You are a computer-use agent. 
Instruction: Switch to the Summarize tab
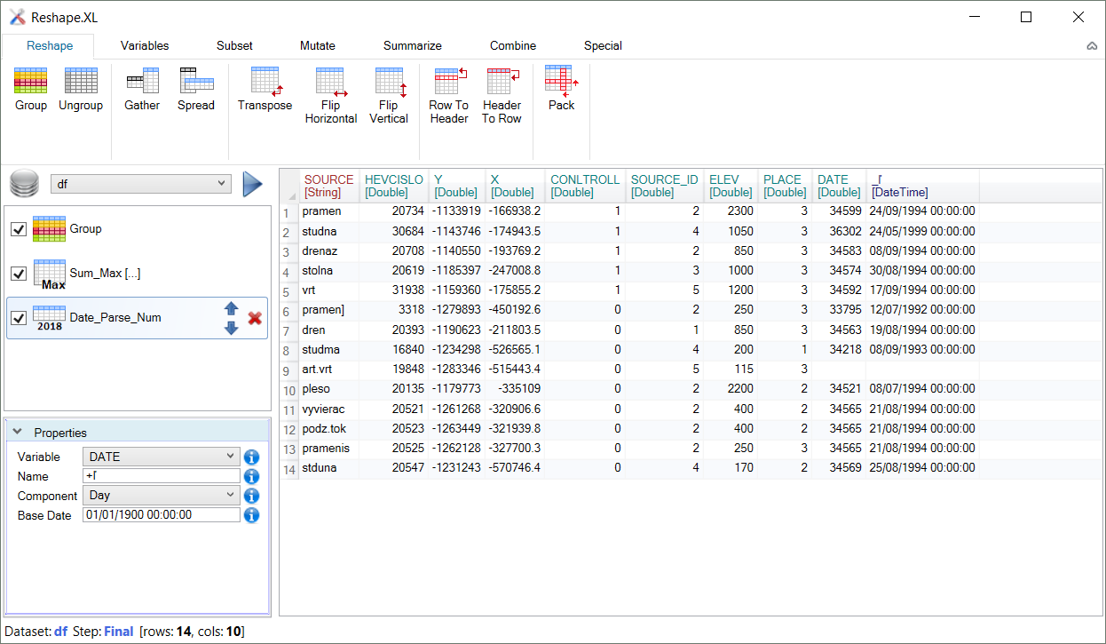point(413,45)
